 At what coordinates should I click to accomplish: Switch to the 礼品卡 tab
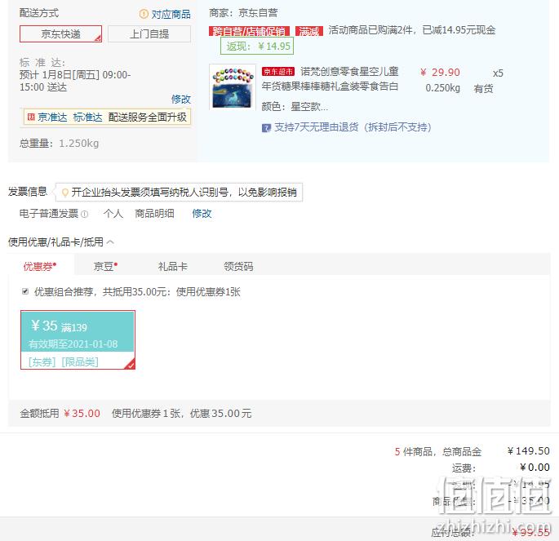[173, 266]
